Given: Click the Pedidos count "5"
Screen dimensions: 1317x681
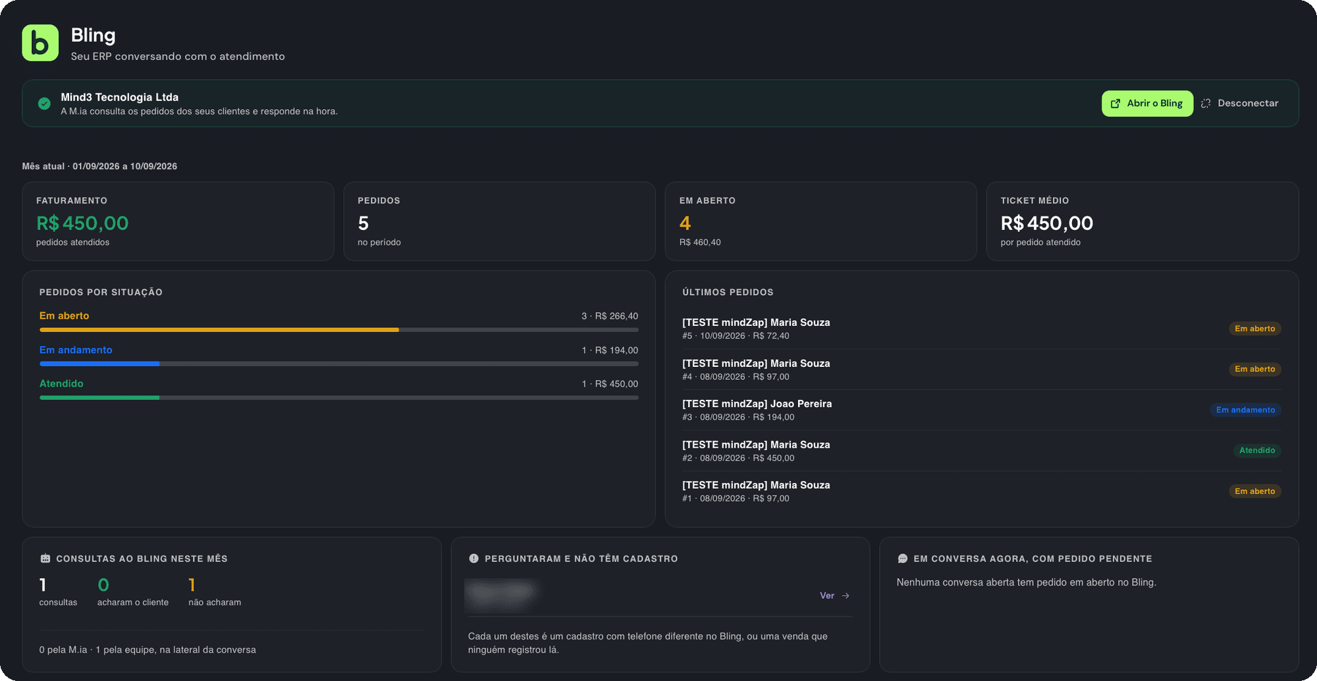Looking at the screenshot, I should pyautogui.click(x=363, y=223).
